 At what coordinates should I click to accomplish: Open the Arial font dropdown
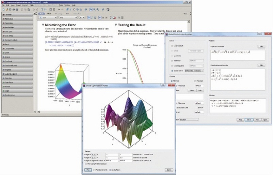click(68, 18)
